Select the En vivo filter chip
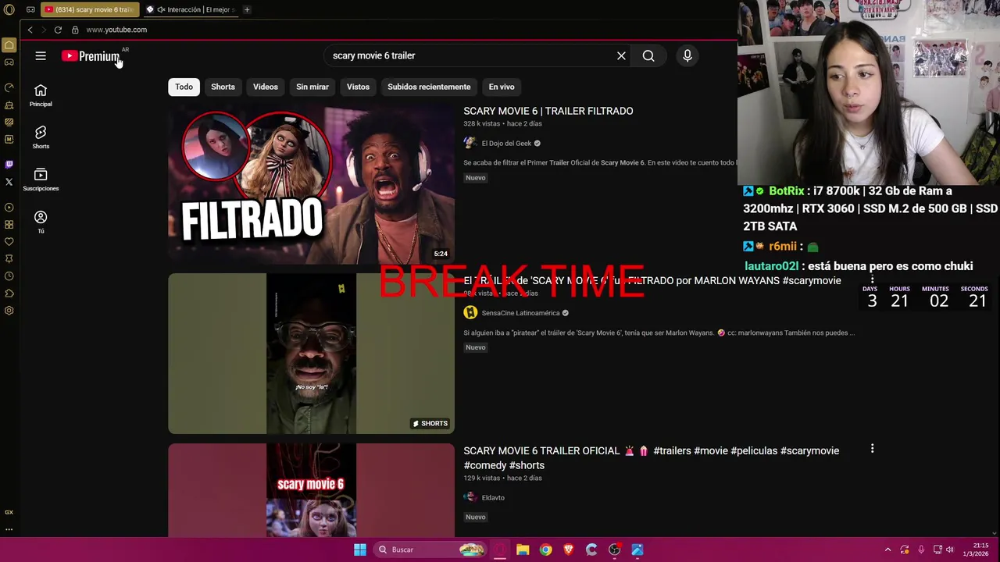This screenshot has width=1000, height=562. [502, 87]
